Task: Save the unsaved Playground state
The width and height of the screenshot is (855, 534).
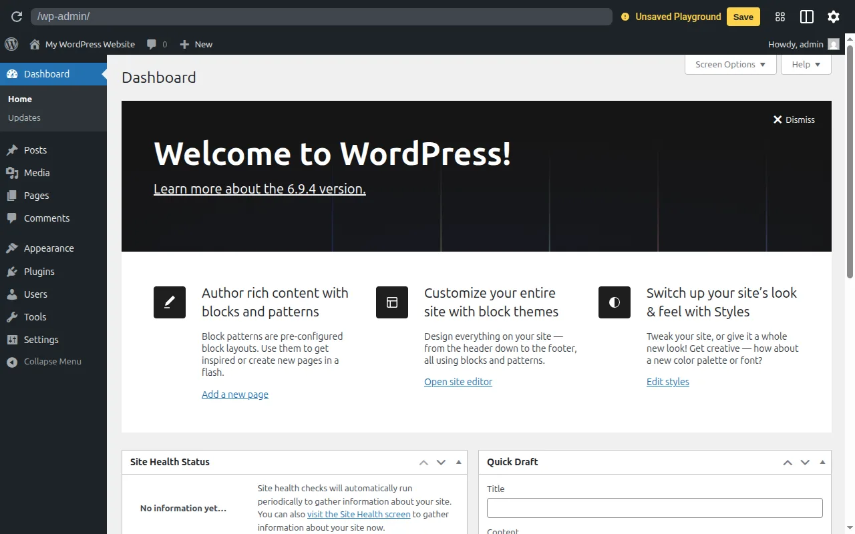Action: pos(743,17)
